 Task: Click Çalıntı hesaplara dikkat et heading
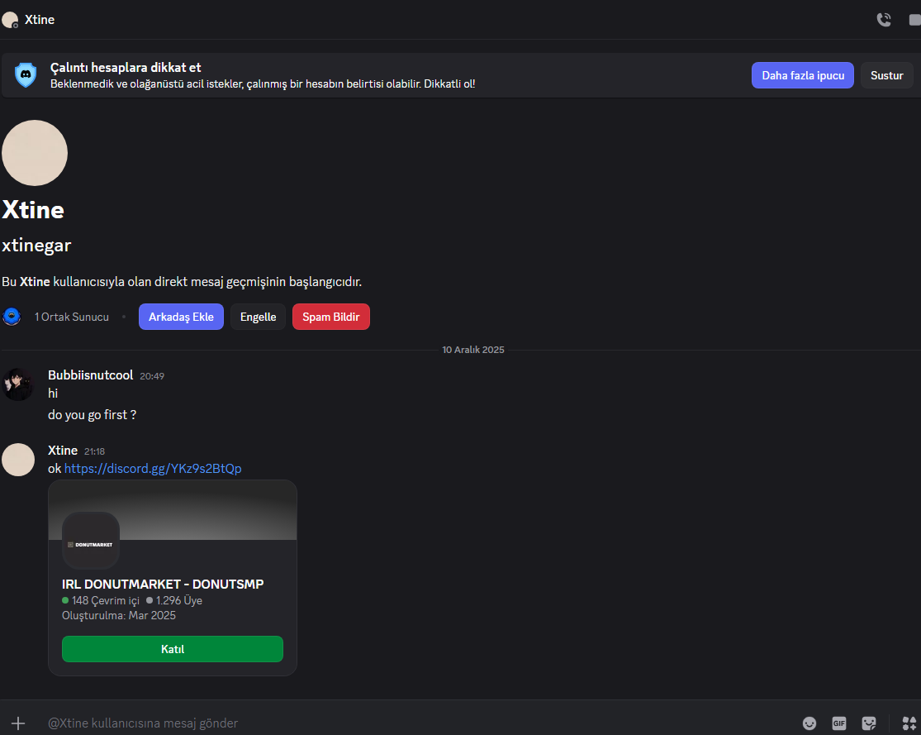(x=126, y=68)
